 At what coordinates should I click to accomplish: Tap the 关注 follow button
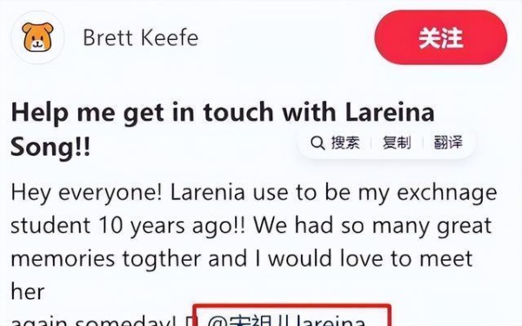click(440, 37)
